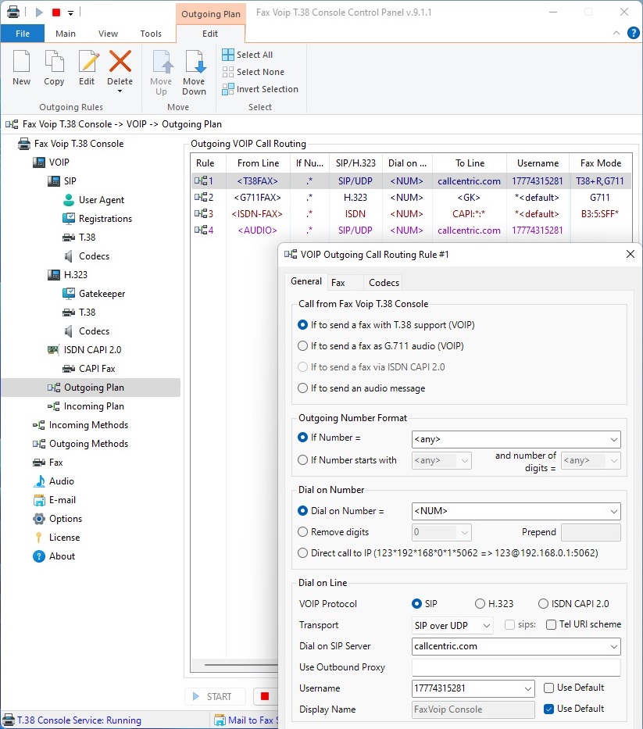Select 'Remove digits' radio button
Viewport: 643px width, 729px height.
pos(302,532)
